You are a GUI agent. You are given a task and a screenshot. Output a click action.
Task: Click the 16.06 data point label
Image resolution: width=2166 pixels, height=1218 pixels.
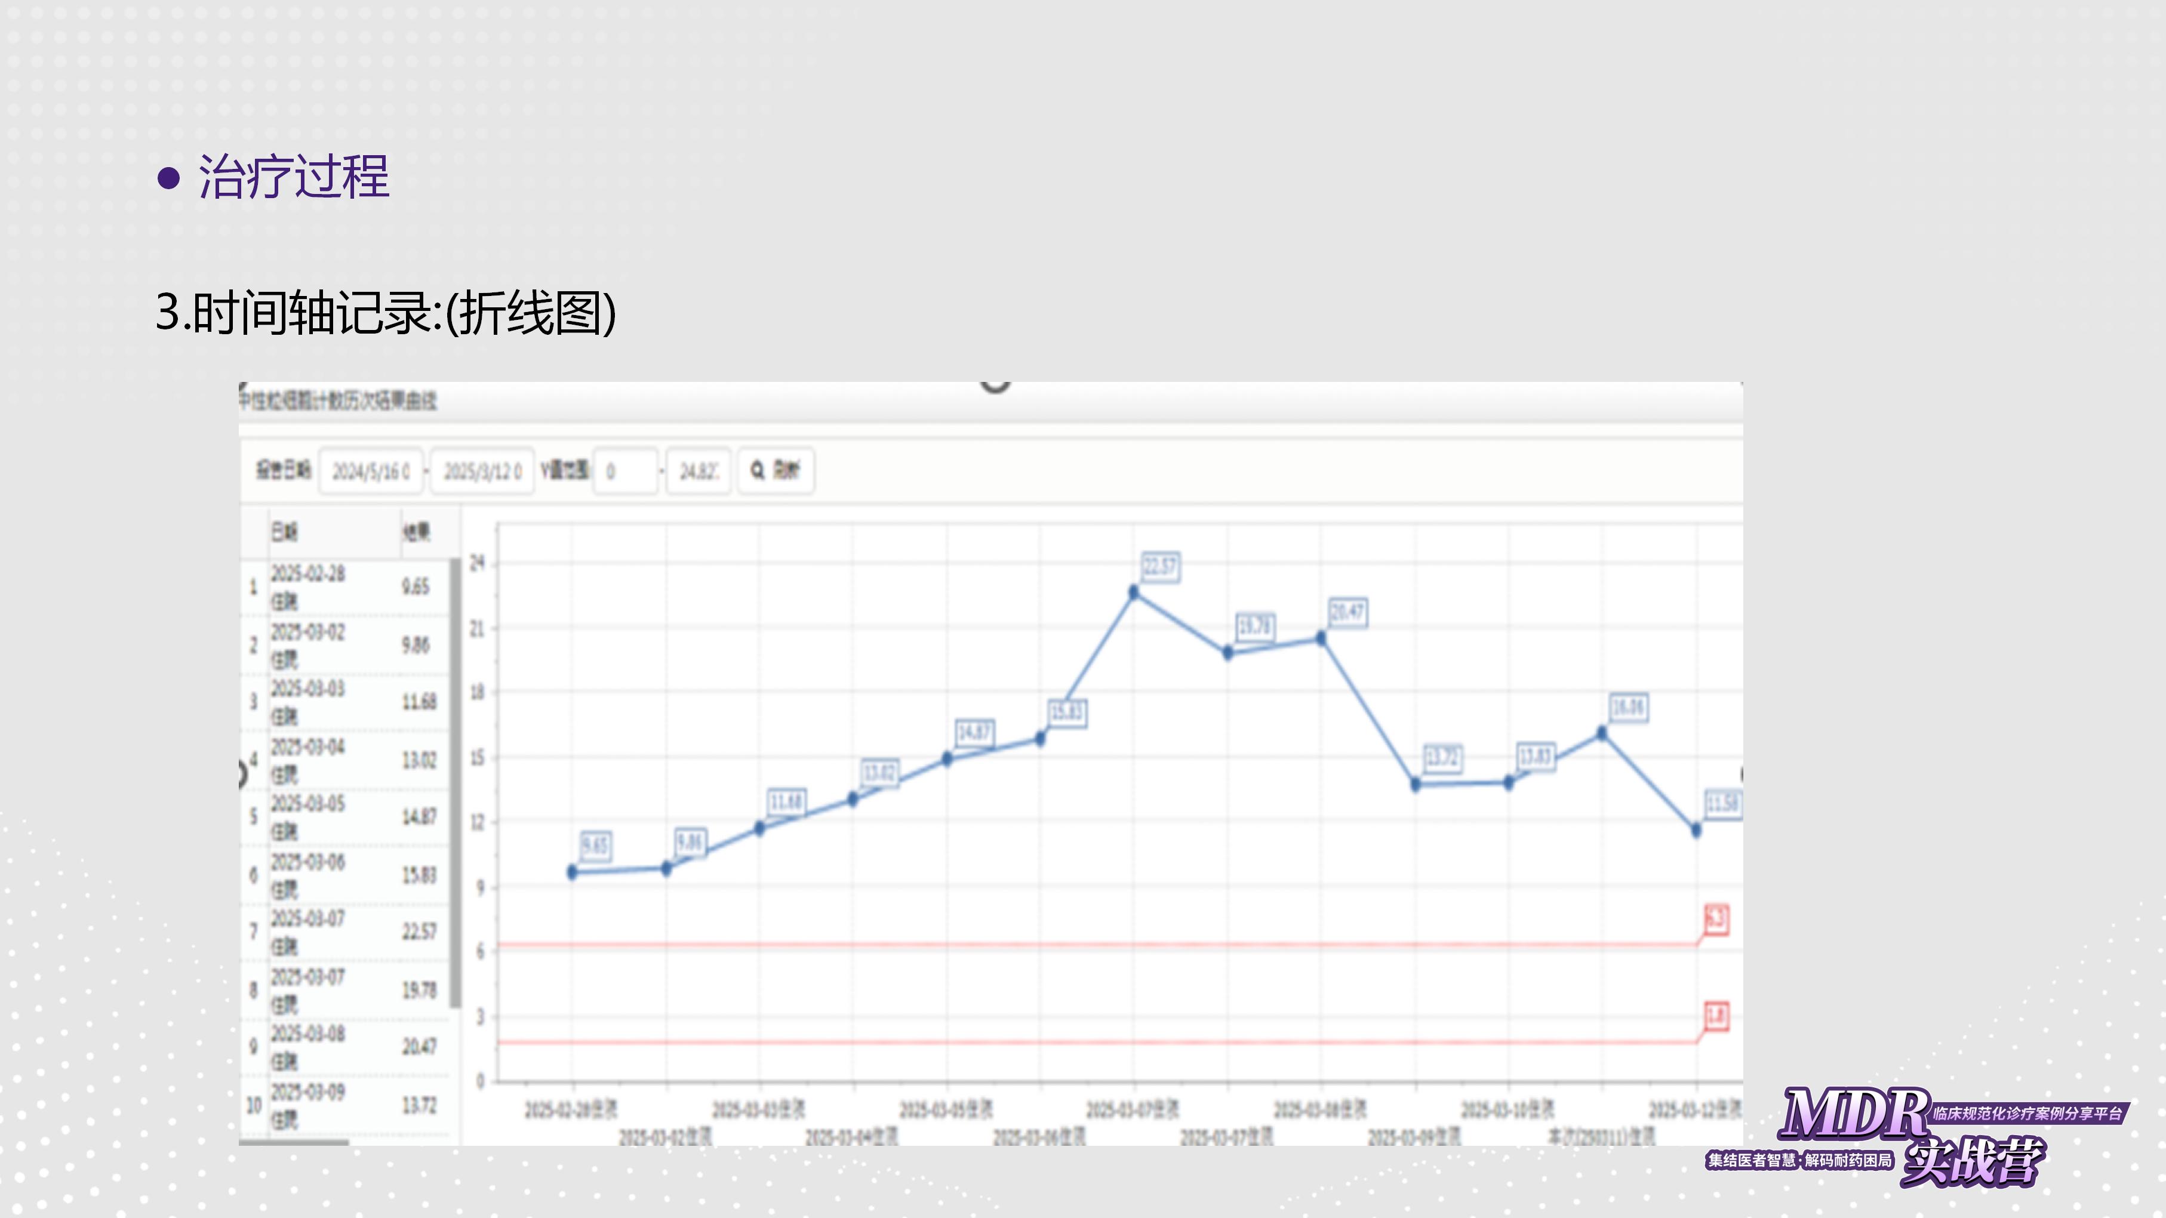coord(1628,707)
